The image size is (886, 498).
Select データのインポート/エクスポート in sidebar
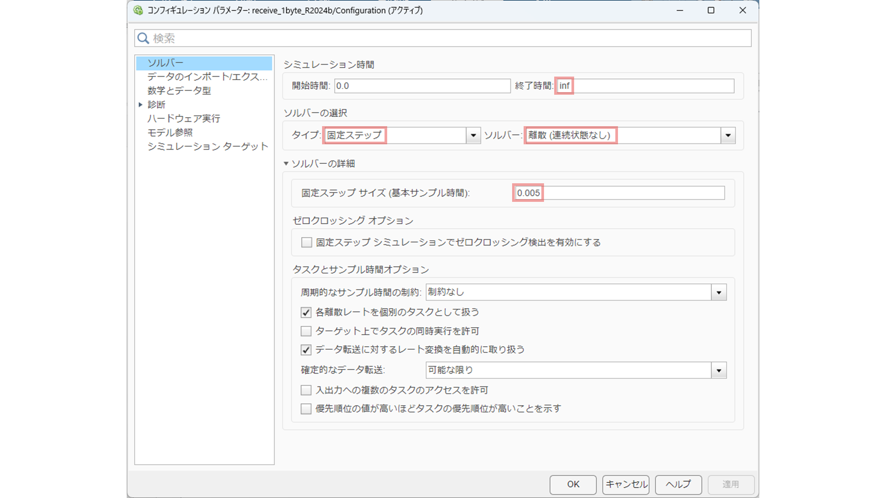click(x=207, y=77)
